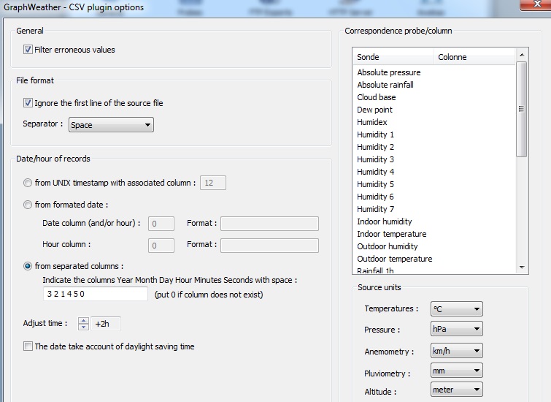The width and height of the screenshot is (551, 402).
Task: Open the Altitude unit dropdown
Action: [x=456, y=390]
